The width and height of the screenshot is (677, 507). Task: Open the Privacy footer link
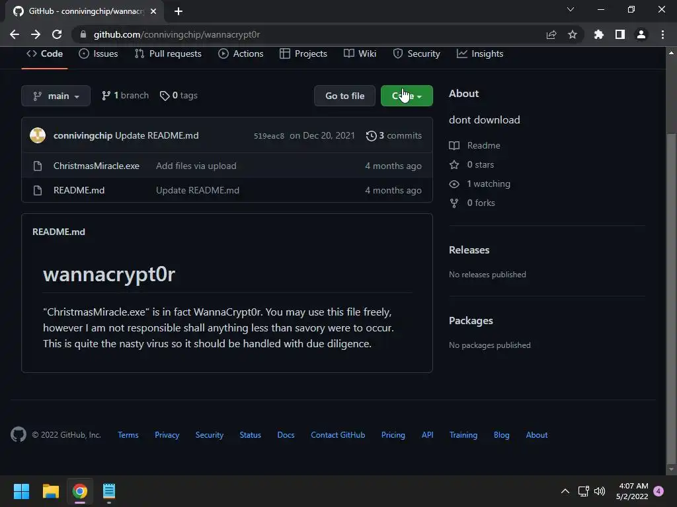[x=167, y=434]
